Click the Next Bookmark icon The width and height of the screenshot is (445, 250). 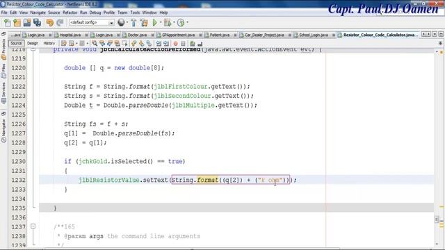(x=141, y=44)
